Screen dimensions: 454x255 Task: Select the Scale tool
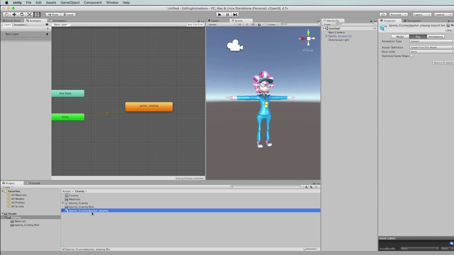(29, 15)
